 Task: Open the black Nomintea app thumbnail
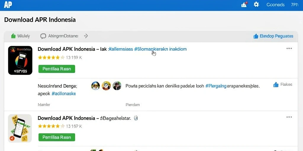pos(20,60)
